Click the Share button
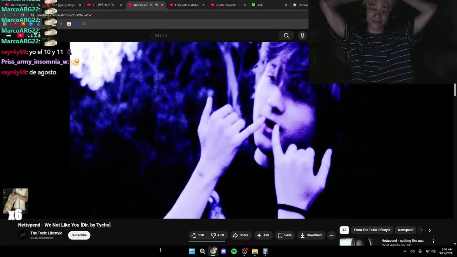This screenshot has width=457, height=257. tap(240, 235)
